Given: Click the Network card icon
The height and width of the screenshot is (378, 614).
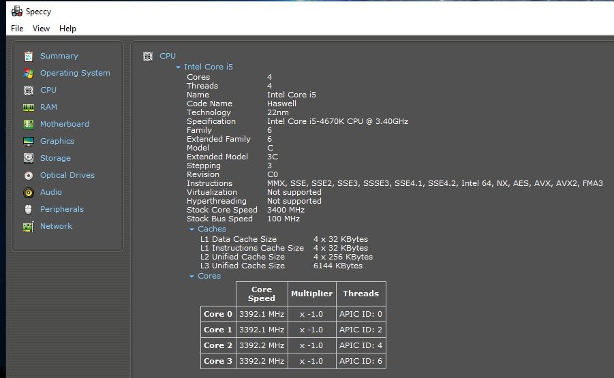Looking at the screenshot, I should pos(29,227).
